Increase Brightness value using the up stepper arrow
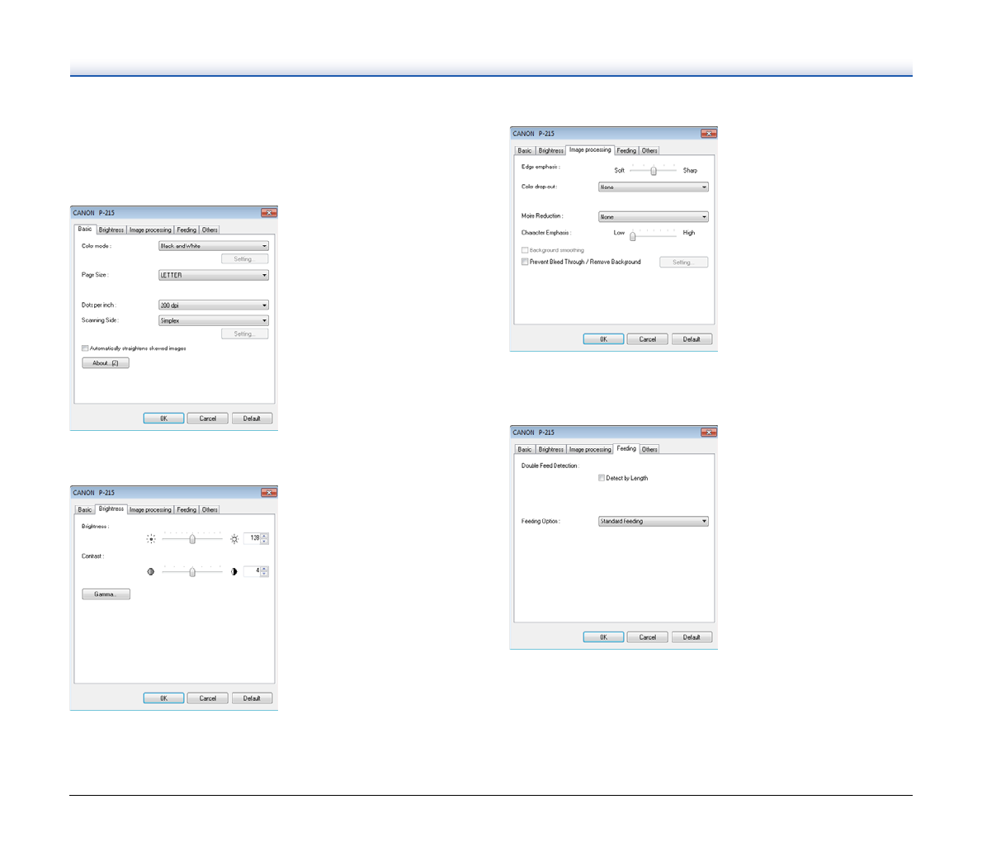The width and height of the screenshot is (982, 842). point(264,536)
